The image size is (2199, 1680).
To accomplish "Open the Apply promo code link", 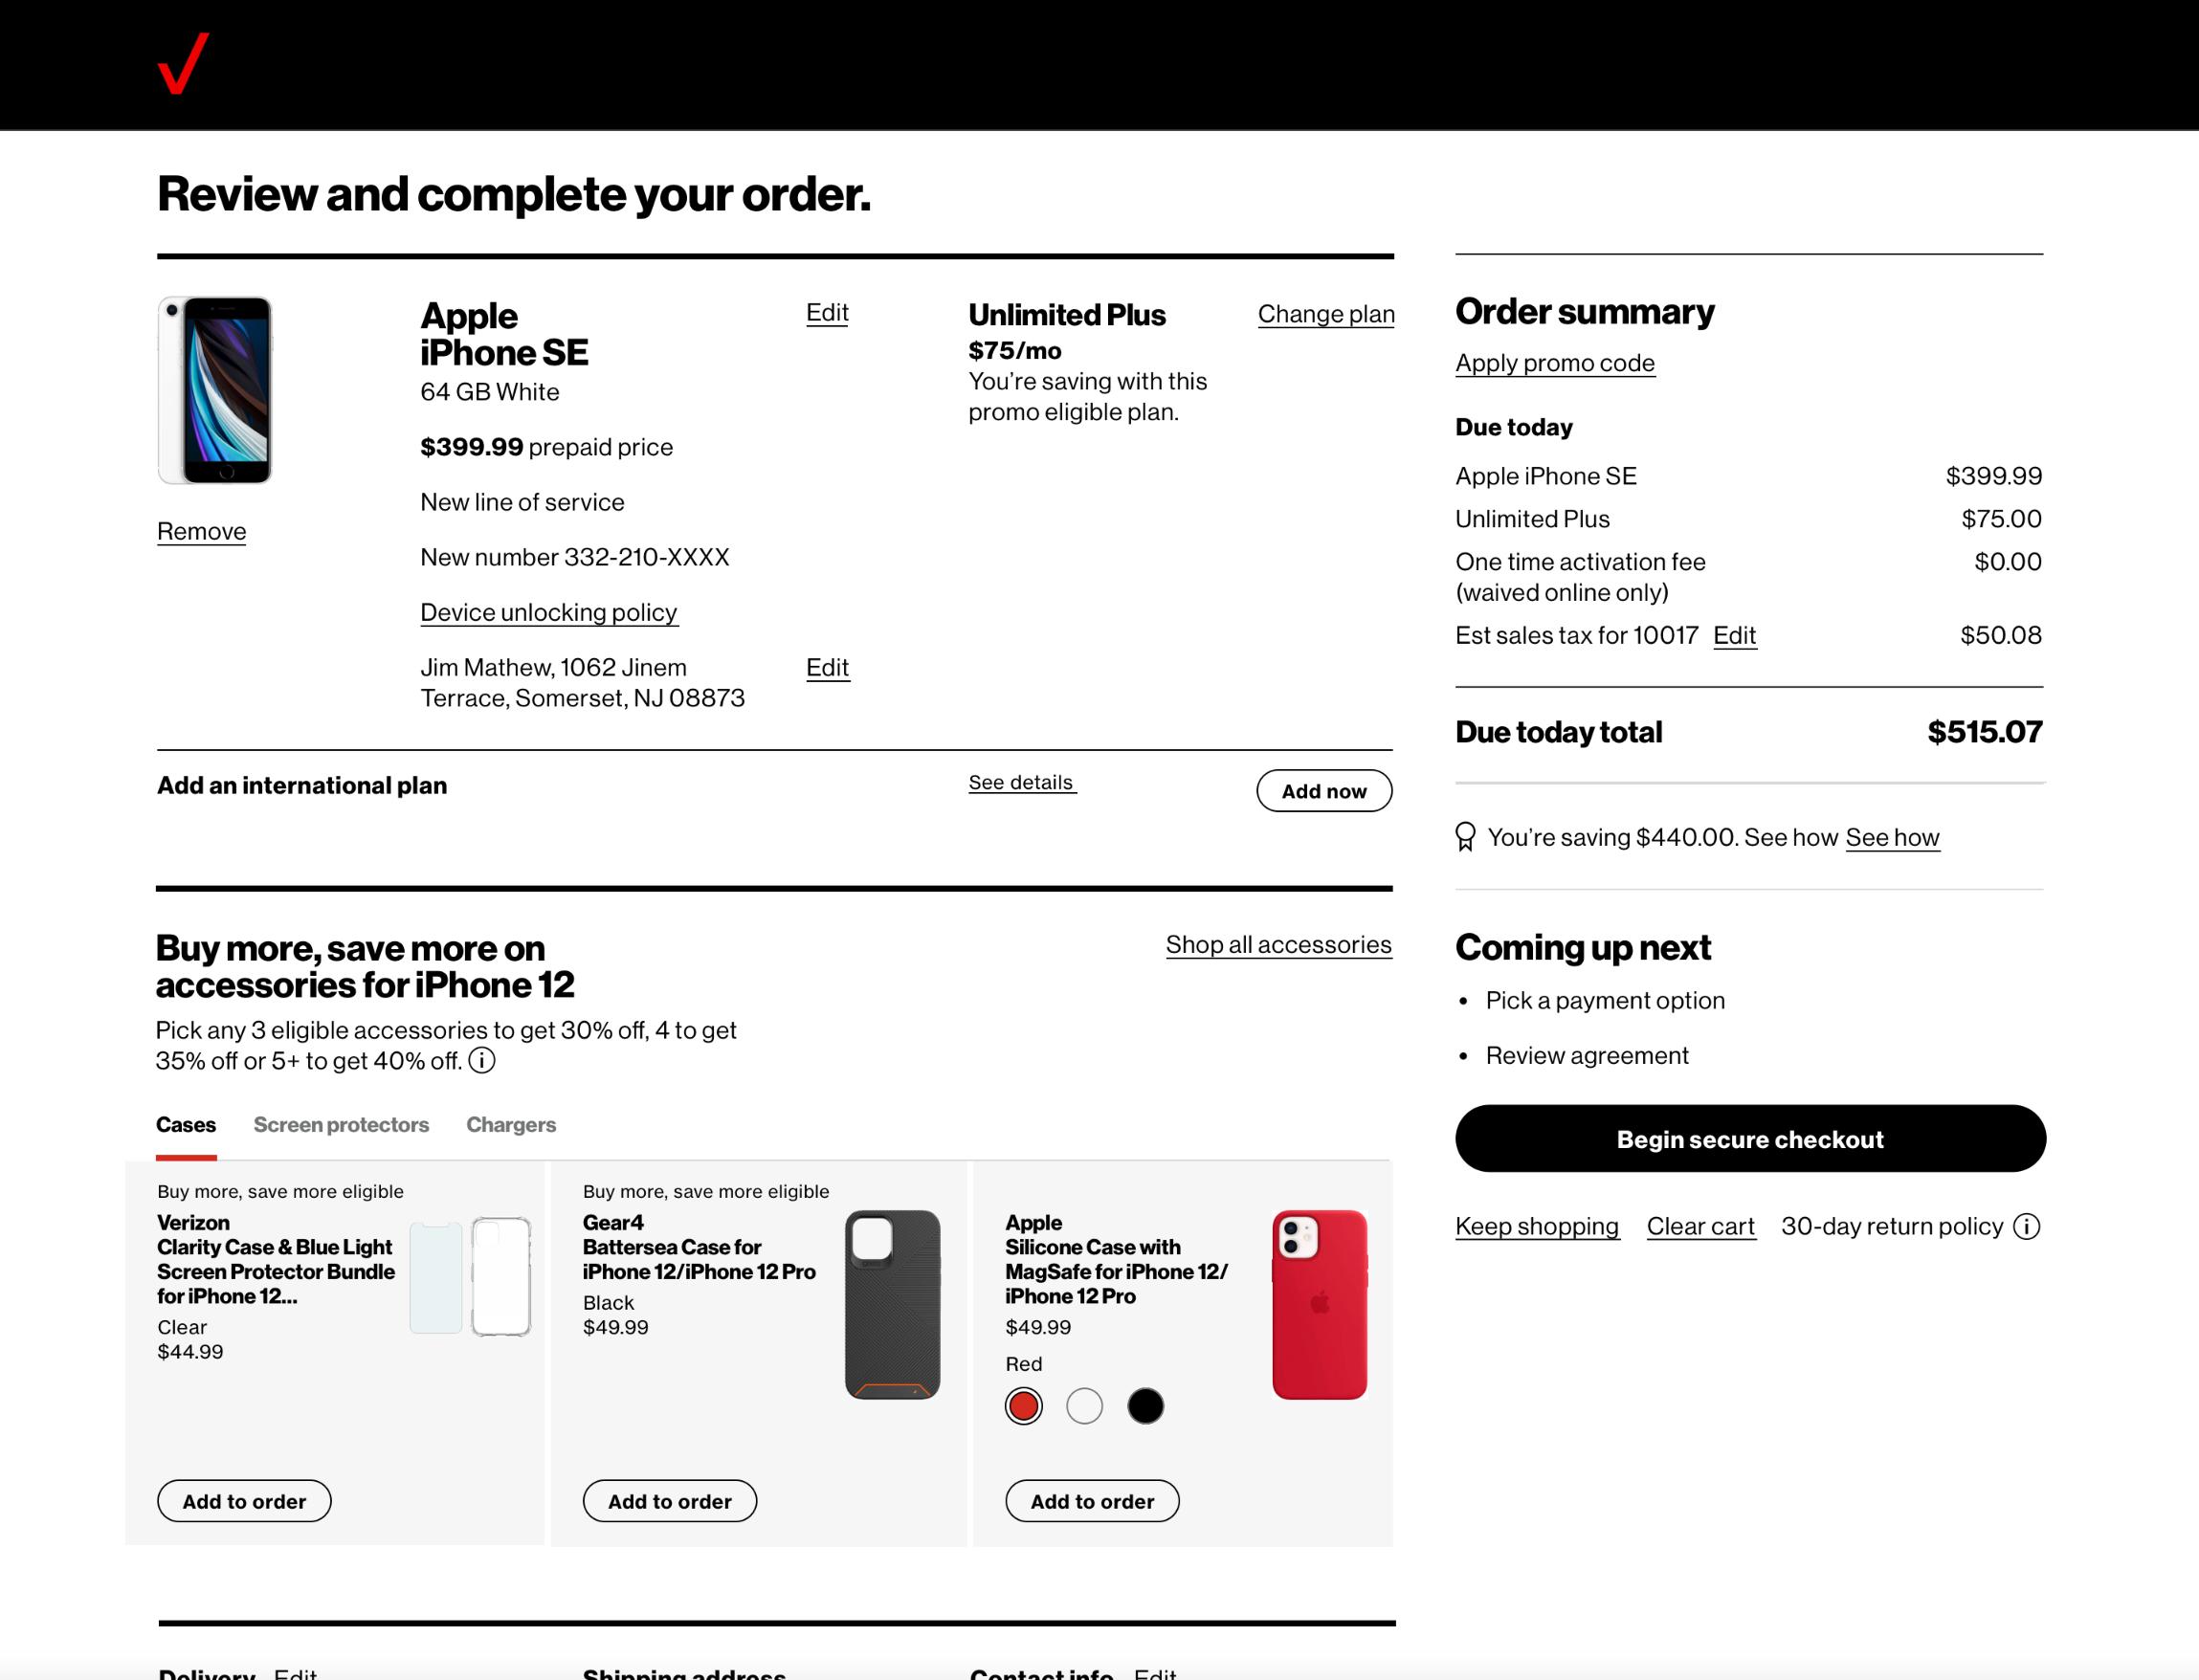I will coord(1555,363).
